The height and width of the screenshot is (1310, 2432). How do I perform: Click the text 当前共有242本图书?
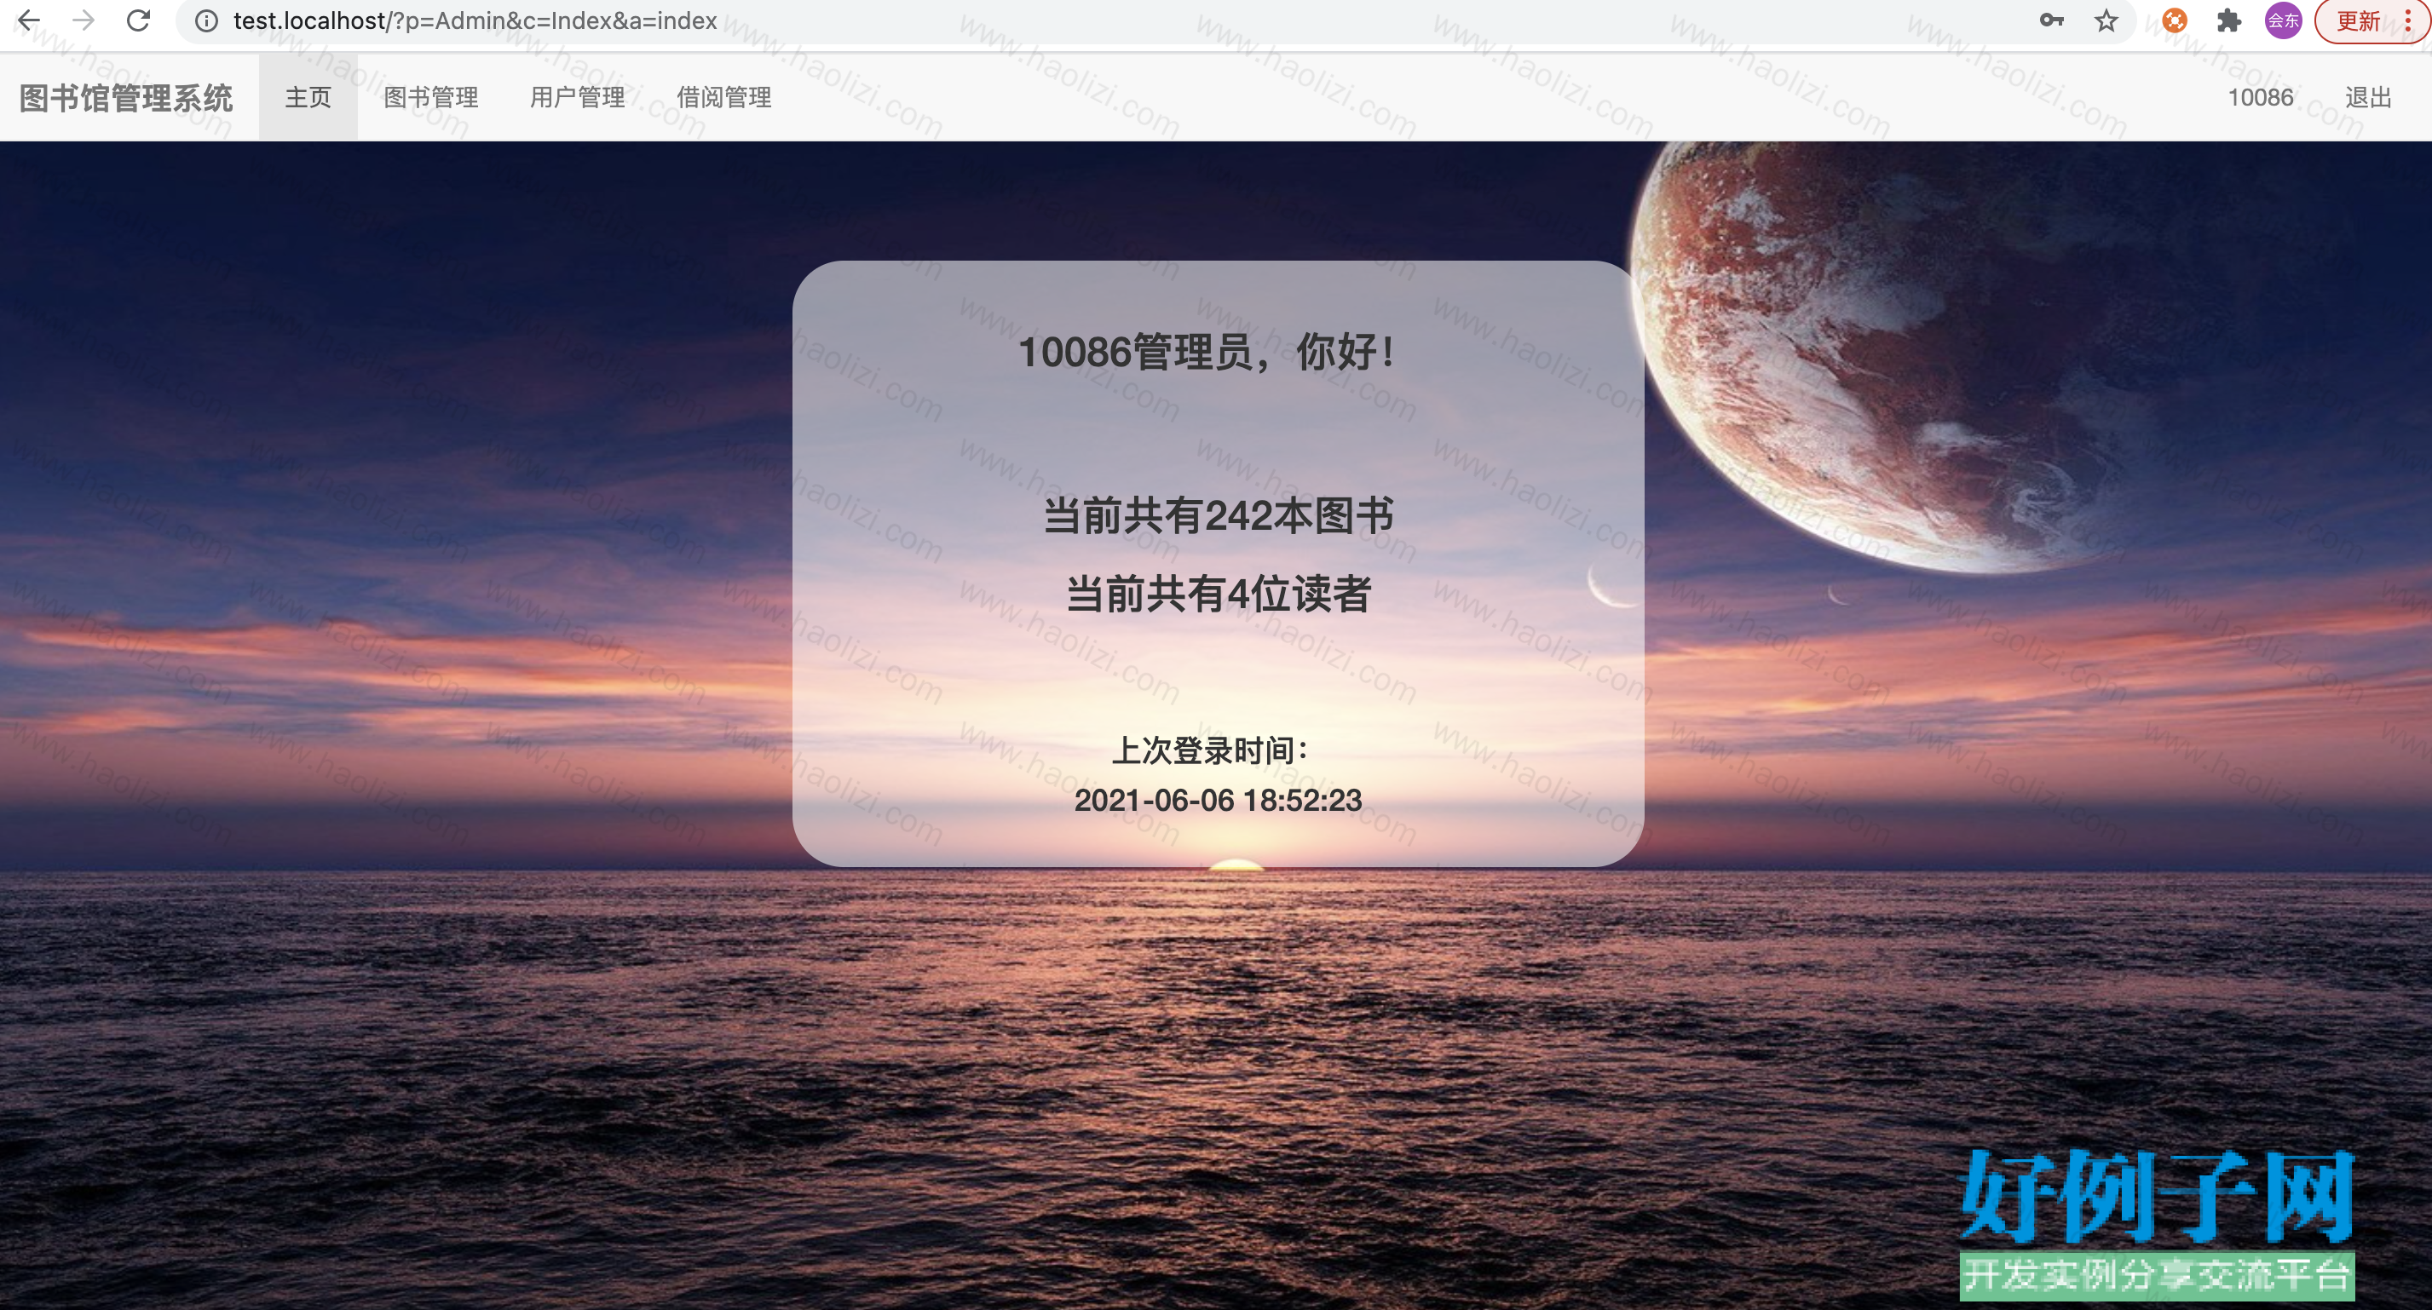[1218, 515]
